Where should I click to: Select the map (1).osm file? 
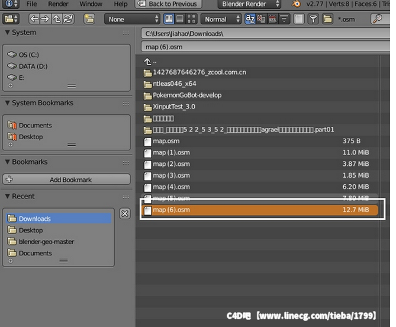(x=260, y=153)
